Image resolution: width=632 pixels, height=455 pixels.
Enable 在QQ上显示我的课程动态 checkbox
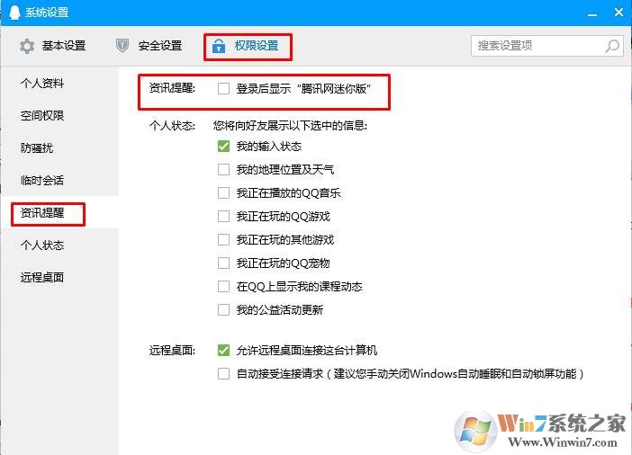click(x=223, y=286)
